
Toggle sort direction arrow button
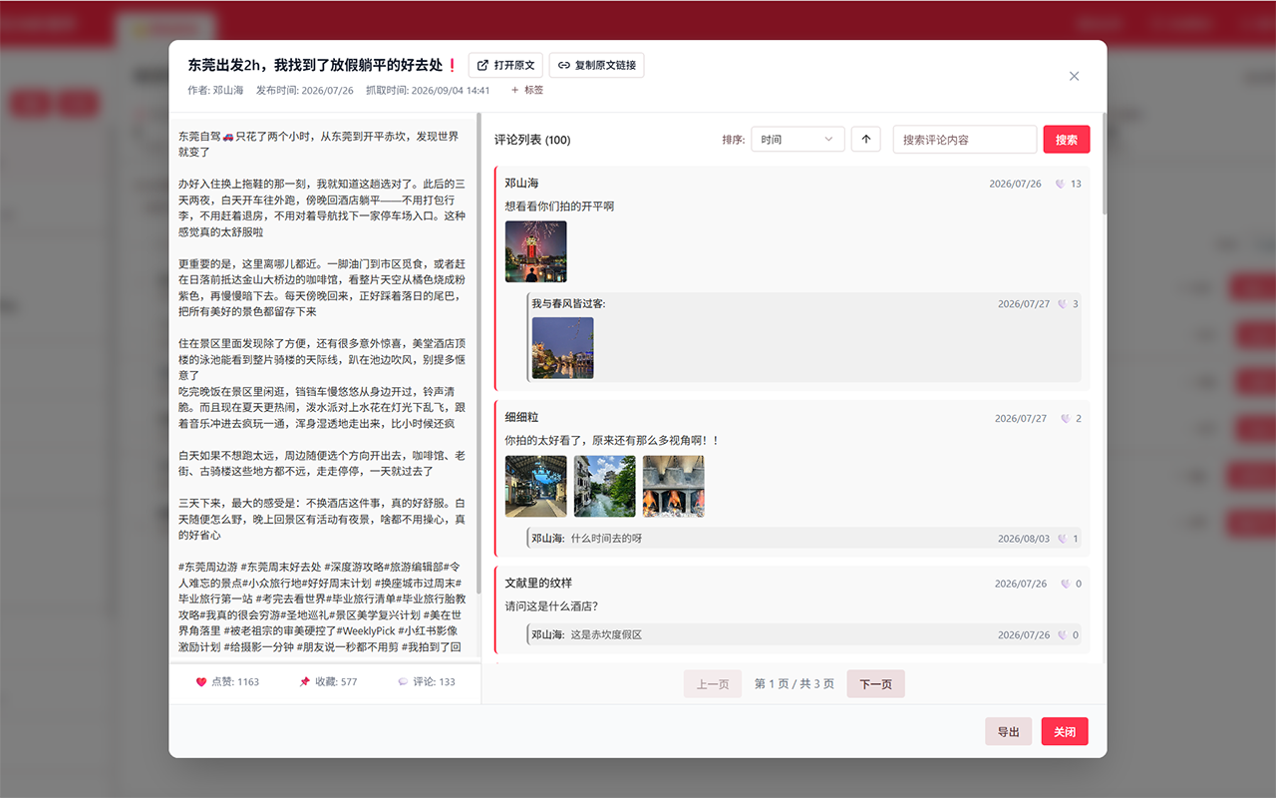865,140
